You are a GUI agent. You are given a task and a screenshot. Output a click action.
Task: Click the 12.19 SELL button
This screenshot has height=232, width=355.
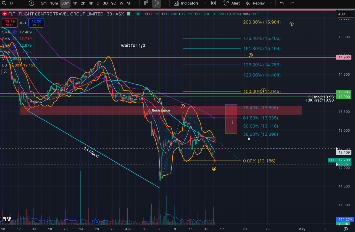pyautogui.click(x=10, y=23)
